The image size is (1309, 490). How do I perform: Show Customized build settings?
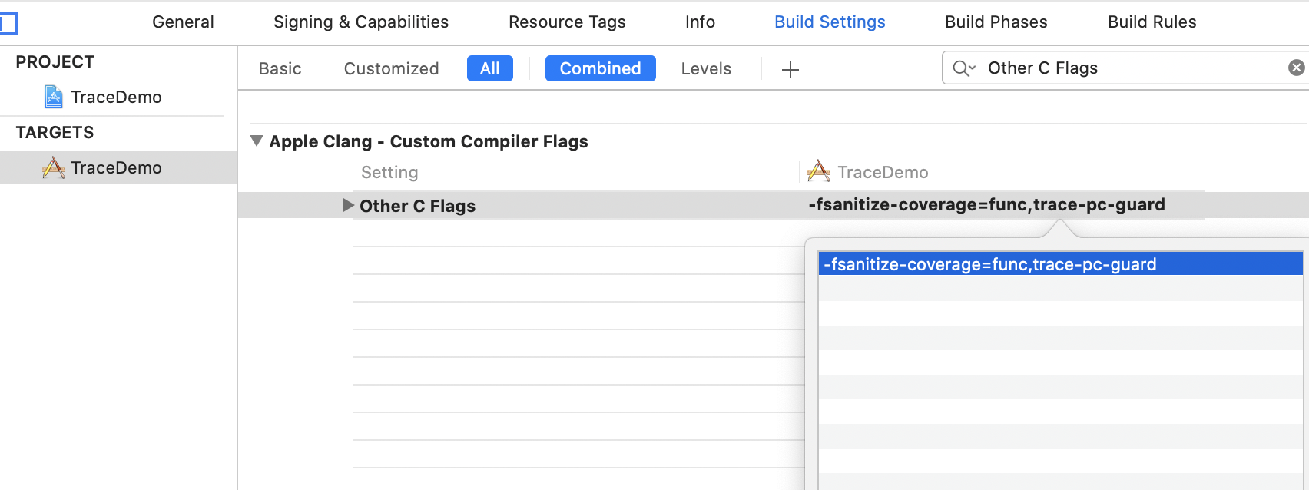click(391, 68)
